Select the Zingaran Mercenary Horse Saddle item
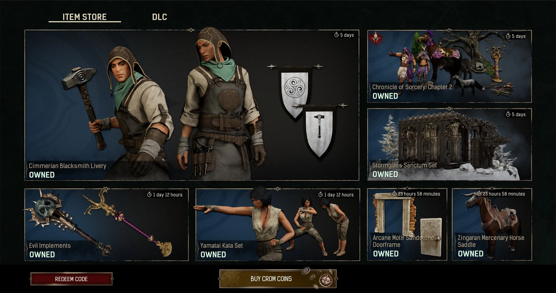556x293 pixels. click(x=492, y=225)
